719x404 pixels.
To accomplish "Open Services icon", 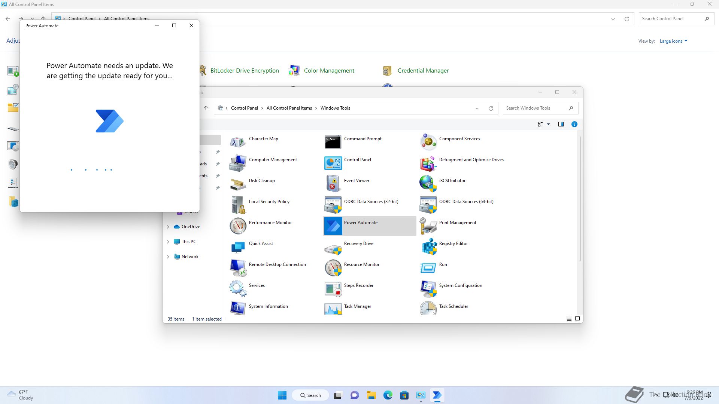I will tap(237, 289).
